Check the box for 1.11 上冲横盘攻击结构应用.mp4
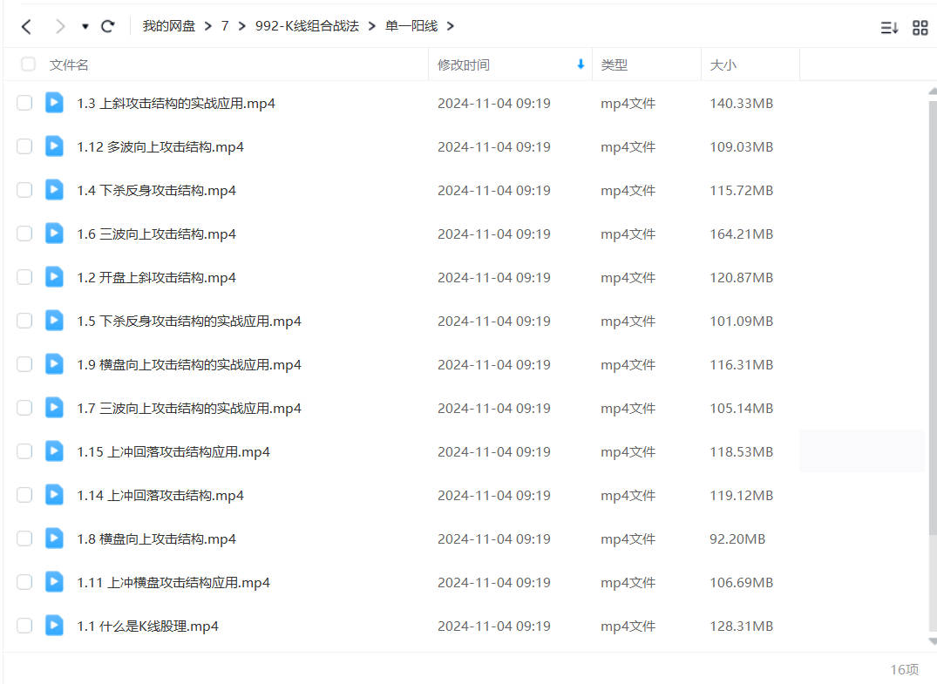The width and height of the screenshot is (937, 684). pos(24,582)
